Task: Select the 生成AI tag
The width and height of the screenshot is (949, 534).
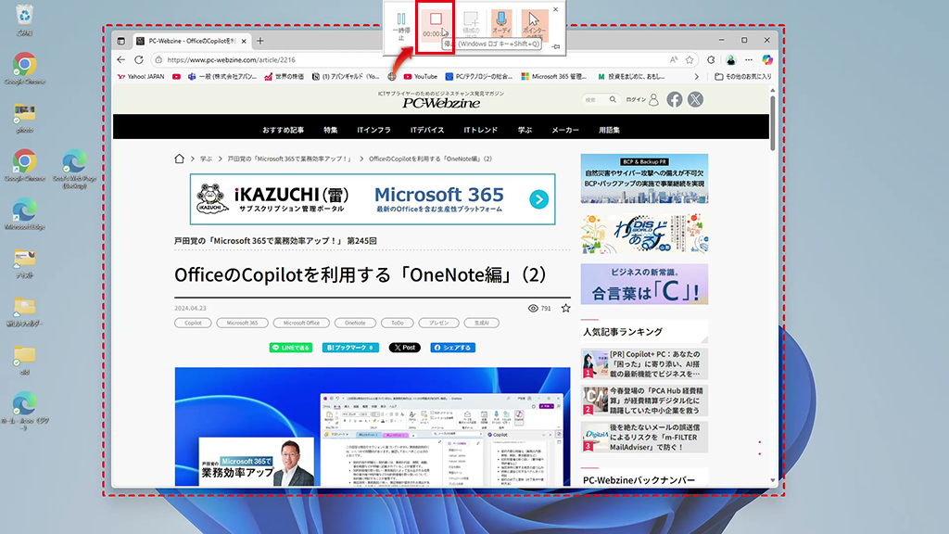Action: pyautogui.click(x=482, y=324)
